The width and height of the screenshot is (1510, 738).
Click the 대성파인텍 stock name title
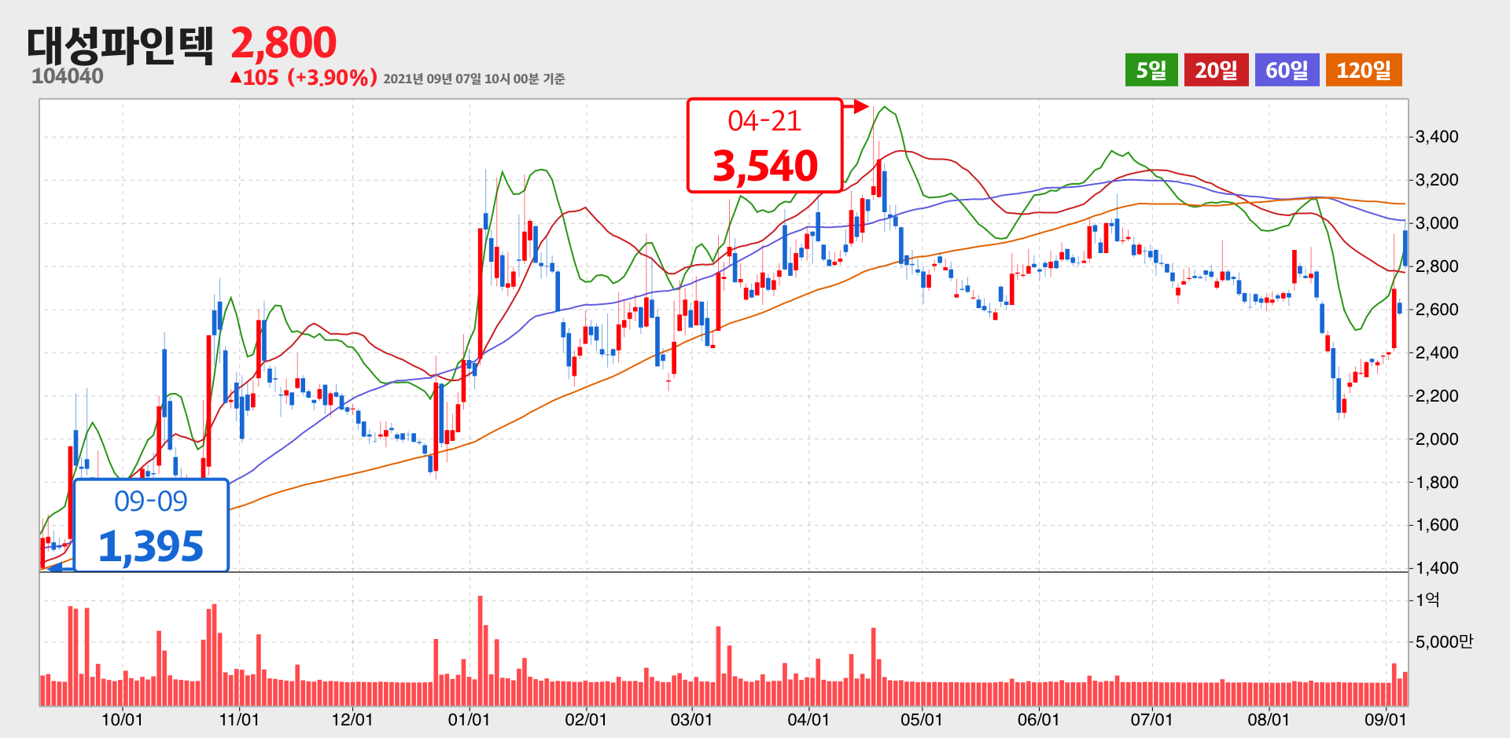[x=120, y=45]
